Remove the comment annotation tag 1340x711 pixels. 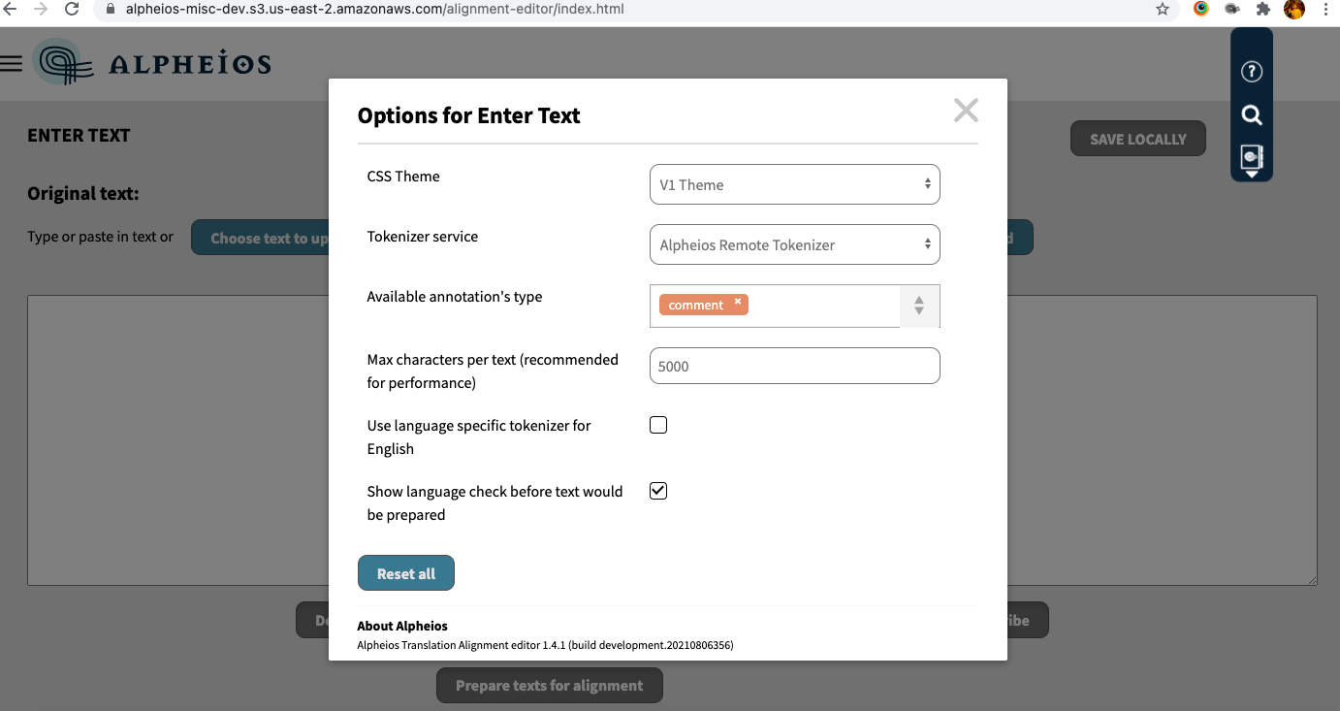pyautogui.click(x=737, y=303)
